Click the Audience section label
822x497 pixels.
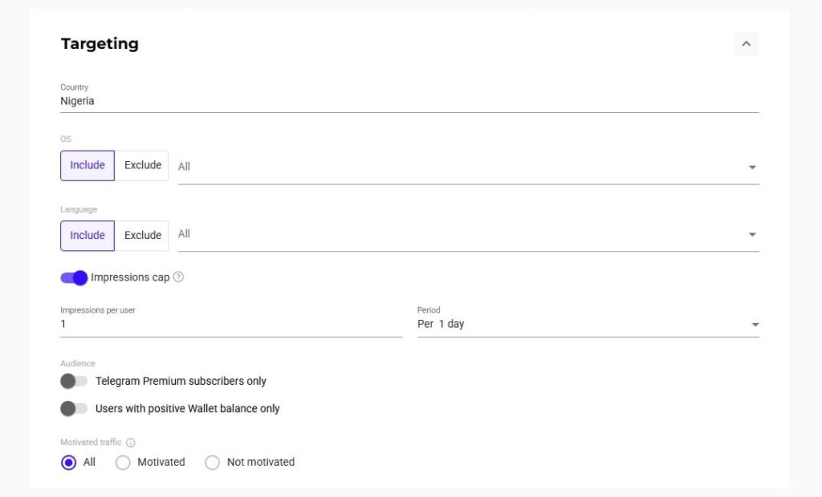click(x=78, y=363)
